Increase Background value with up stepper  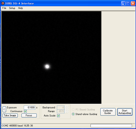coord(67,106)
